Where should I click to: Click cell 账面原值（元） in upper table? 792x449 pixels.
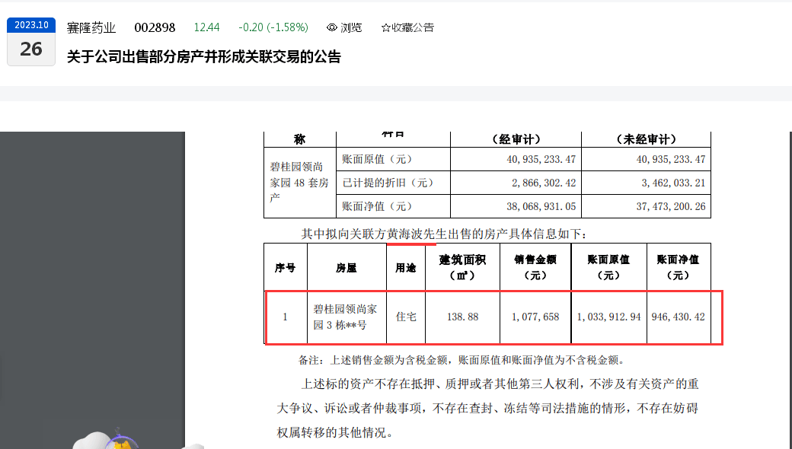point(393,159)
